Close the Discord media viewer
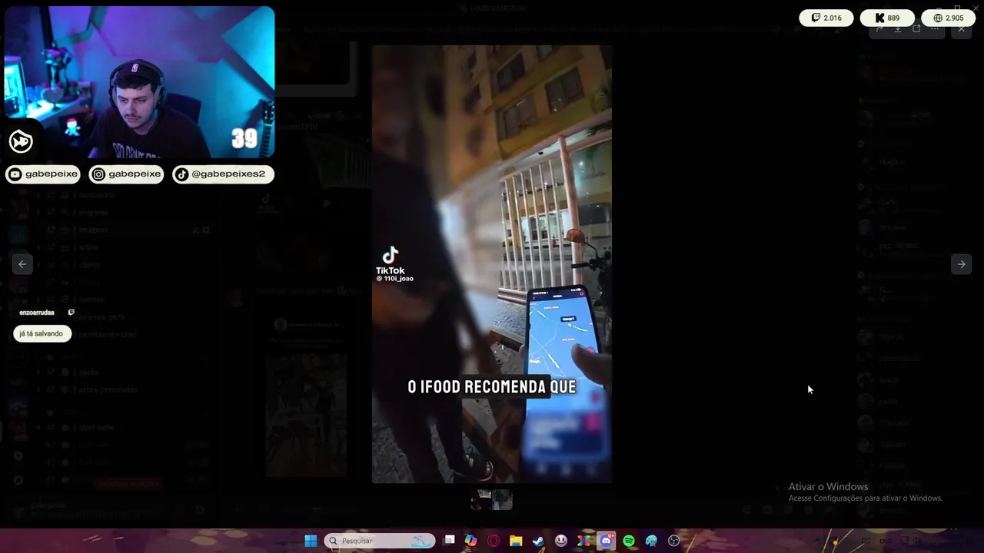 point(961,29)
